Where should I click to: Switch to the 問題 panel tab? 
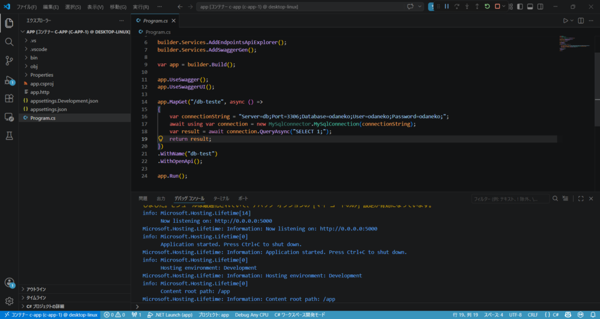pyautogui.click(x=143, y=198)
